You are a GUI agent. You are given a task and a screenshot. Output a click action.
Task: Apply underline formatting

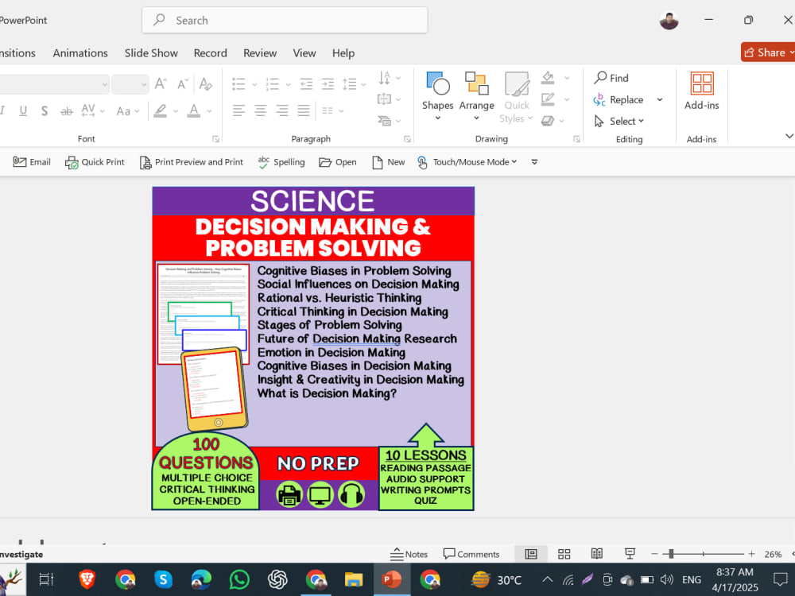(x=23, y=110)
